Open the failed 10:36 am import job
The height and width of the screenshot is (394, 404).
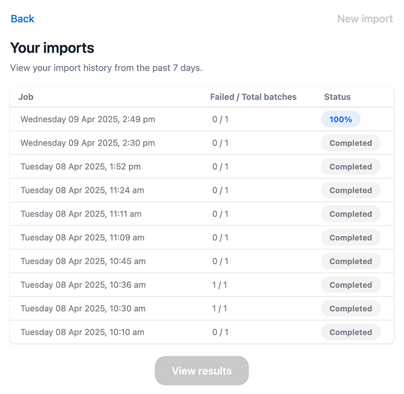point(83,285)
